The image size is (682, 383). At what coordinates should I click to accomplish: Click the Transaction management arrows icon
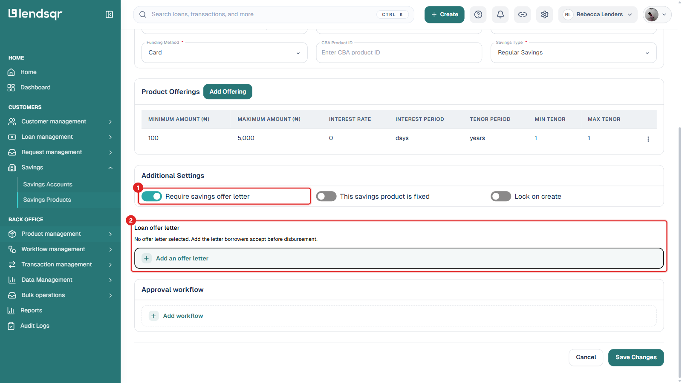point(12,264)
